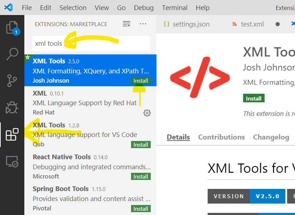Click 'Pivotal' publisher name in list
The width and height of the screenshot is (295, 215).
(x=42, y=208)
